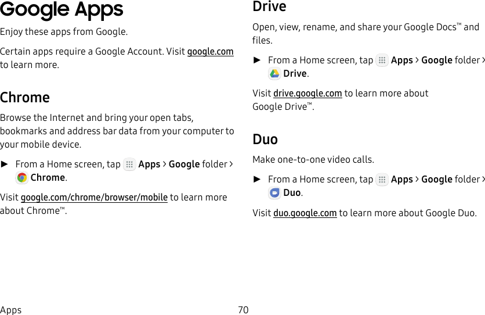Image resolution: width=485 pixels, height=315 pixels.
Task: Click the bold 'Drive' label beside its icon
Action: click(295, 74)
